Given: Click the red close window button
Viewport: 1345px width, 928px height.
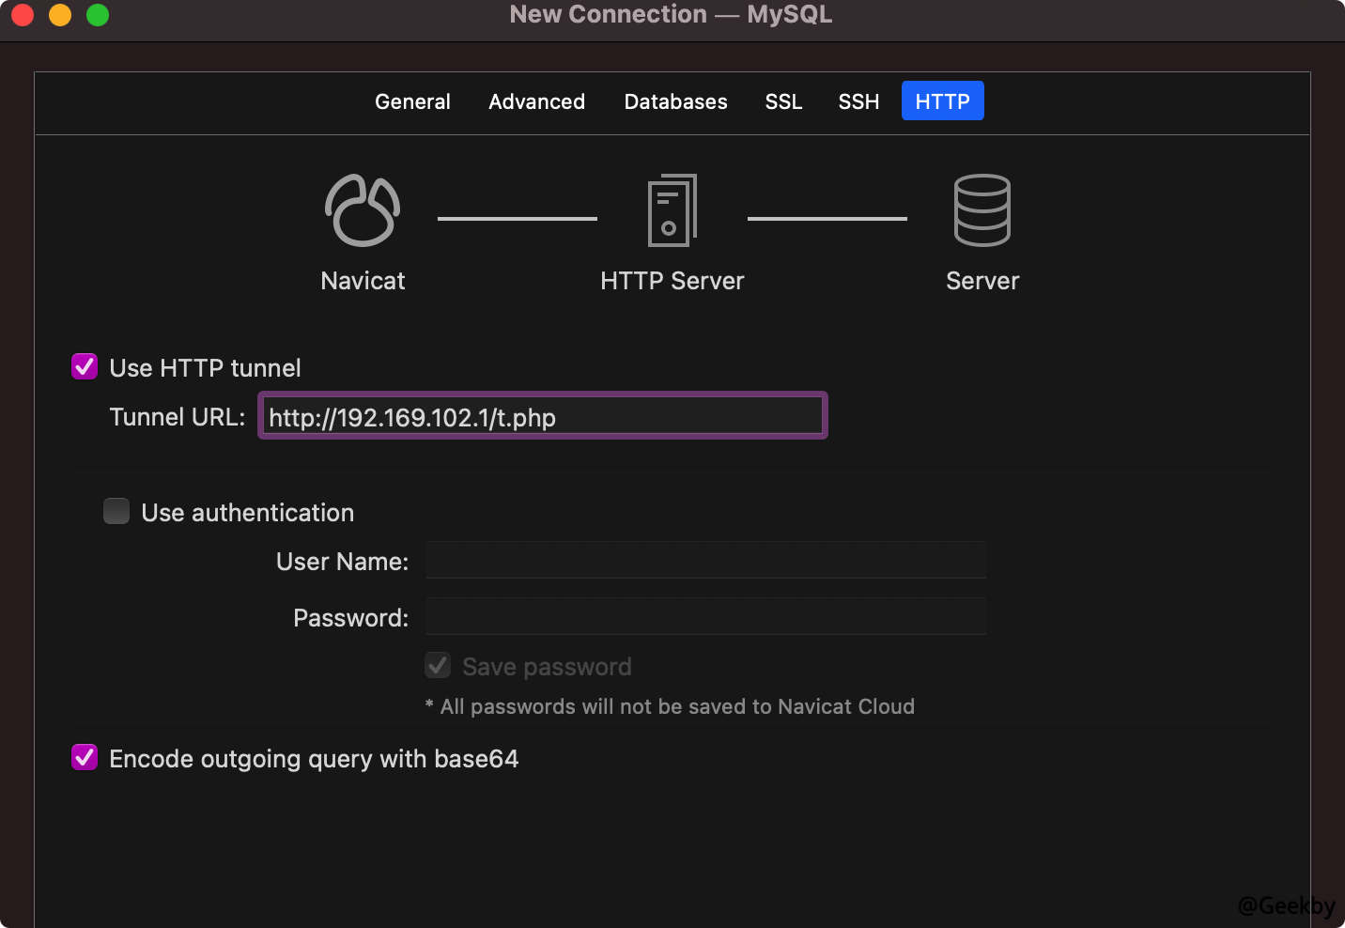Looking at the screenshot, I should coord(23,15).
